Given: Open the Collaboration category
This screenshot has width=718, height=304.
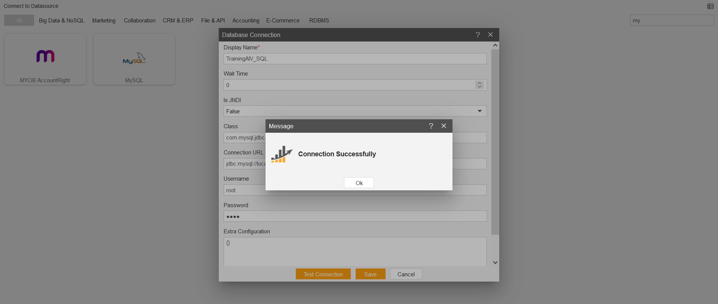Looking at the screenshot, I should [x=139, y=21].
